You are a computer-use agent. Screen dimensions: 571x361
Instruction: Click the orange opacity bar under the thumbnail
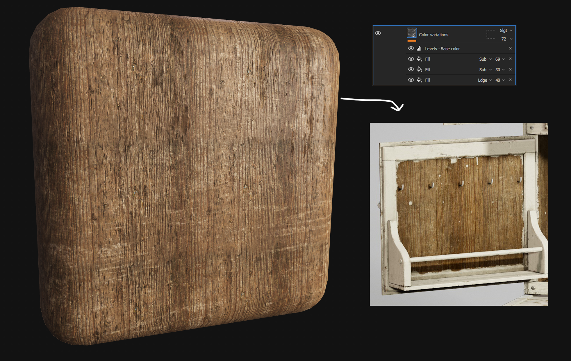[x=412, y=41]
